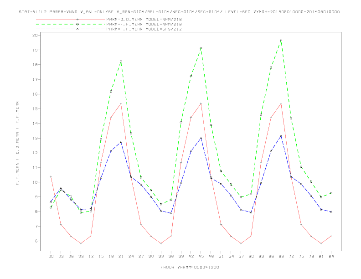This screenshot has width=361, height=279.
Task: Select the red solid line sample in legend
Action: 71,19
